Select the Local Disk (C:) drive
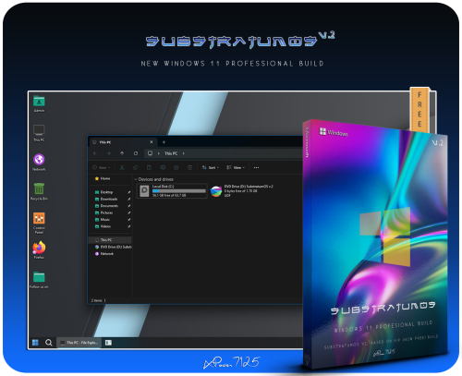 point(172,191)
